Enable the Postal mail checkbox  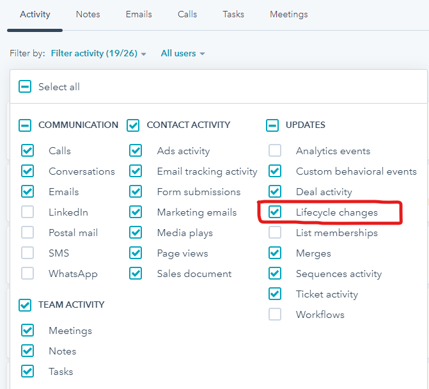coord(27,232)
